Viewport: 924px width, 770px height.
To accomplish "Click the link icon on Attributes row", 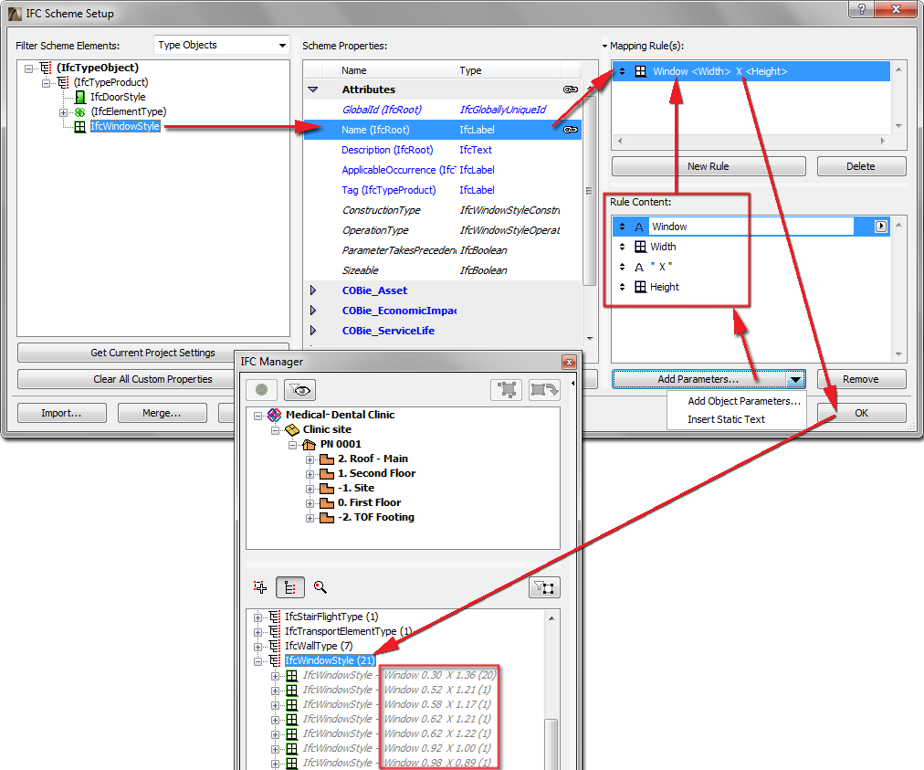I will (x=570, y=90).
